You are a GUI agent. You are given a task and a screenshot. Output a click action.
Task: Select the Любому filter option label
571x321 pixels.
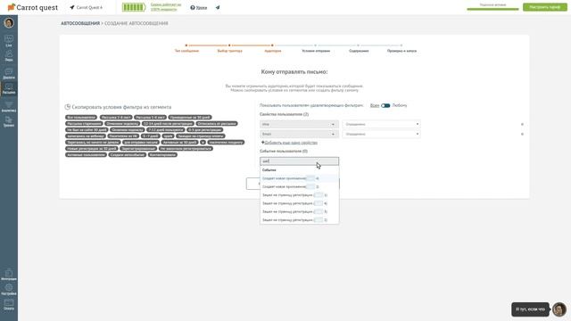click(400, 105)
